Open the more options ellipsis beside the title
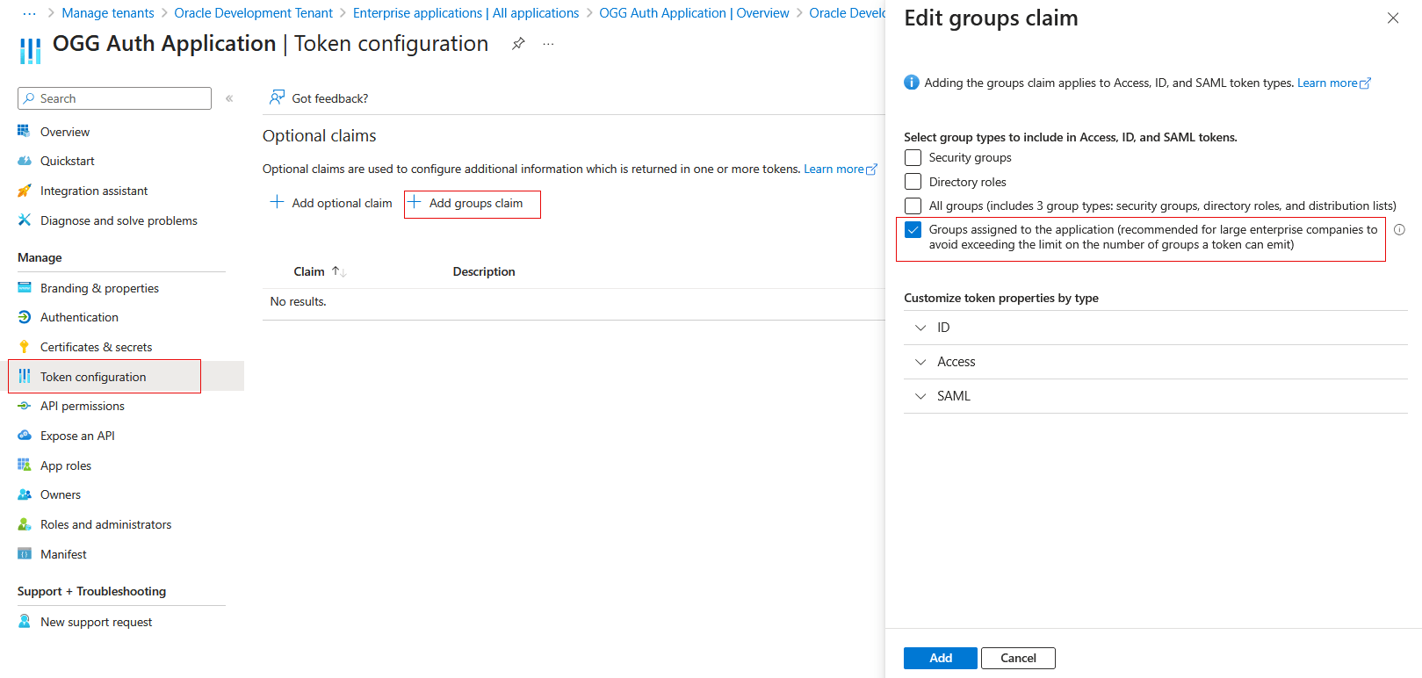The height and width of the screenshot is (678, 1422). 548,44
